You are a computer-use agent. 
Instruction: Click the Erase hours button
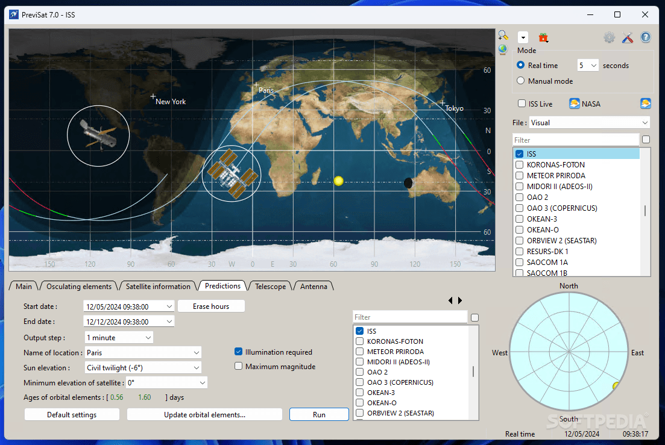coord(211,307)
